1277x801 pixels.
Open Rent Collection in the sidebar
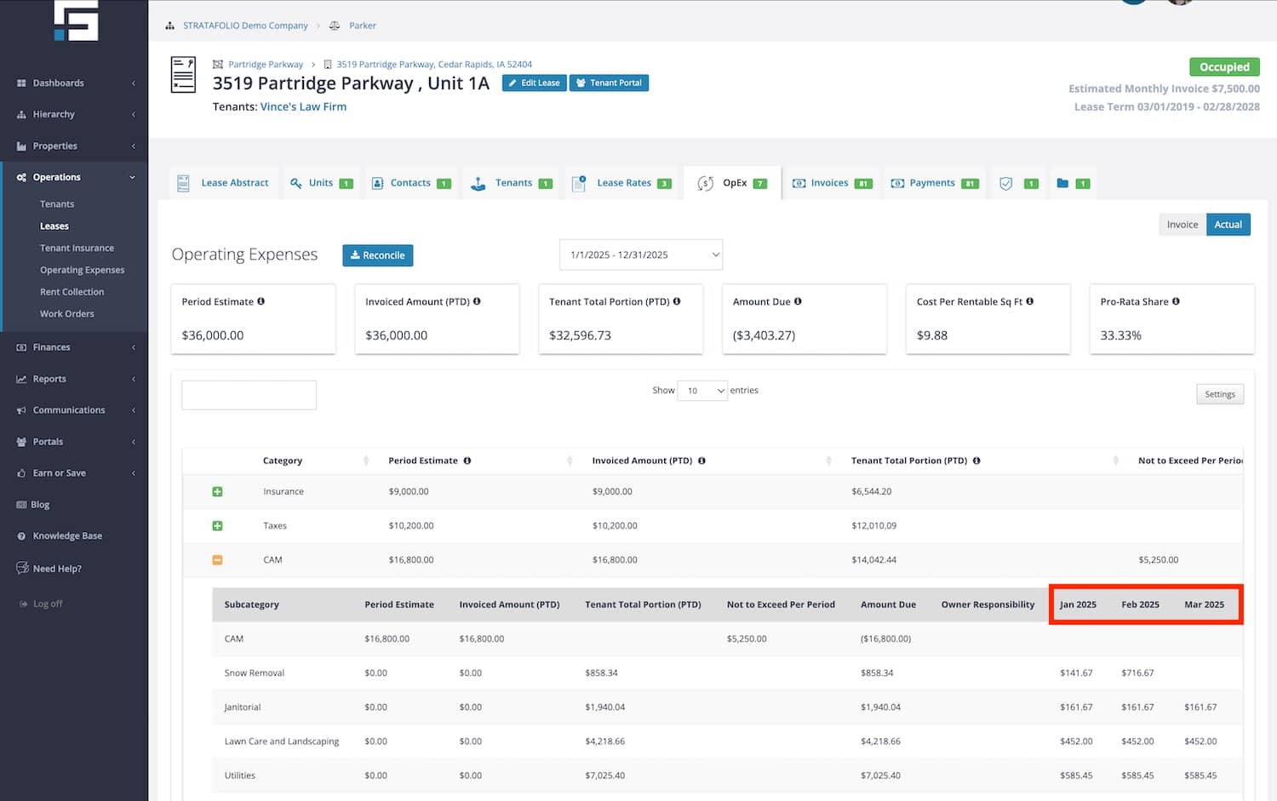click(x=72, y=292)
